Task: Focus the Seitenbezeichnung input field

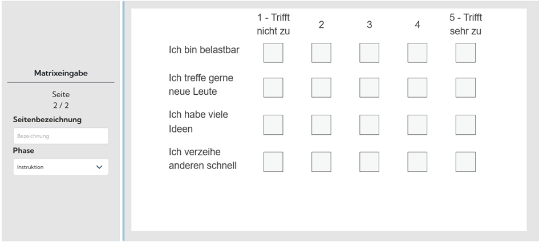Action: point(60,136)
